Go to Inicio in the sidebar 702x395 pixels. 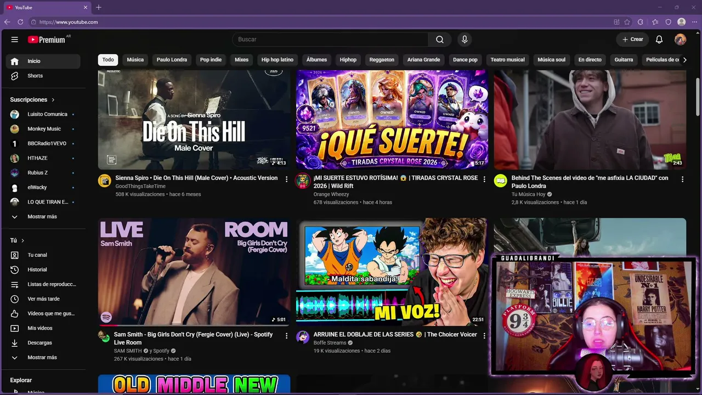tap(43, 61)
